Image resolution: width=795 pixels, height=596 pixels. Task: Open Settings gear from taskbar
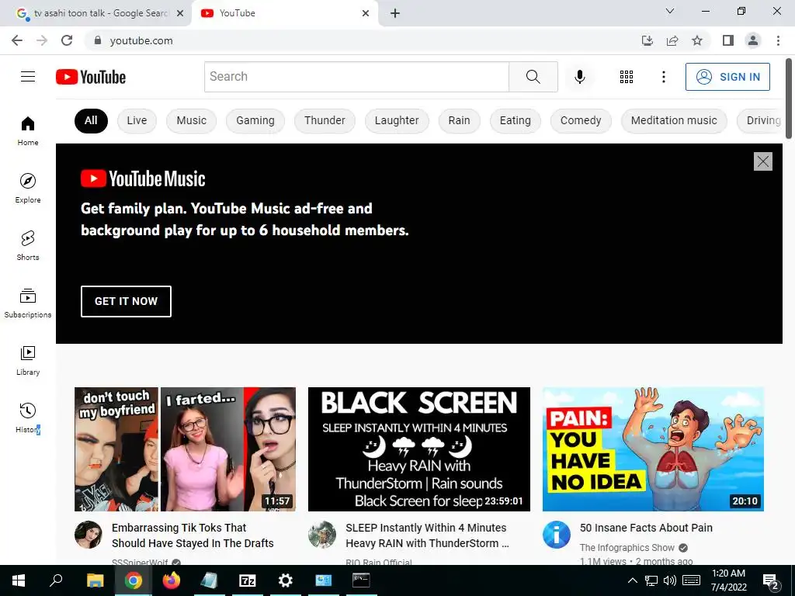click(x=285, y=580)
